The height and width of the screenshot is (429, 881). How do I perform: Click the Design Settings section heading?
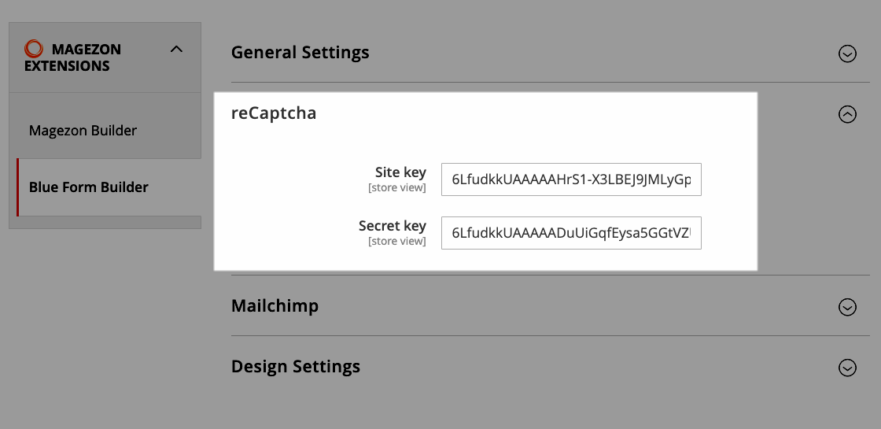tap(296, 367)
